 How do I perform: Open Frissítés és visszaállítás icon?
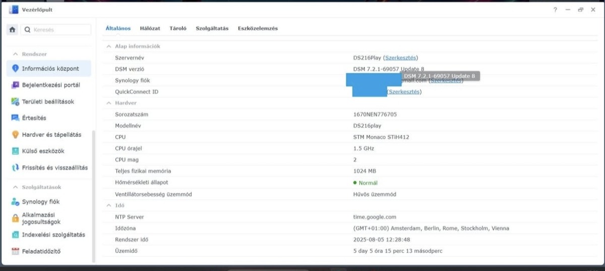click(x=15, y=167)
